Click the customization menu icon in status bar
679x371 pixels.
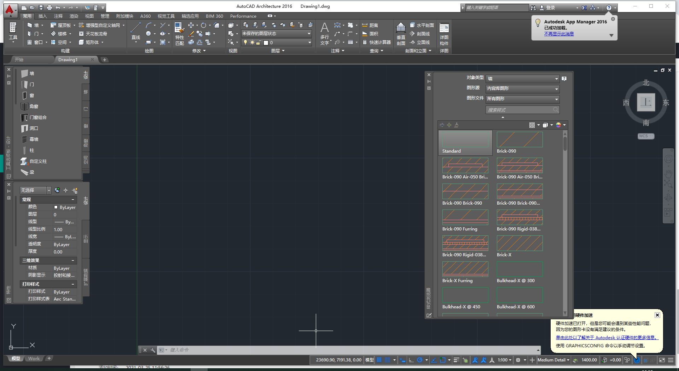coord(671,360)
